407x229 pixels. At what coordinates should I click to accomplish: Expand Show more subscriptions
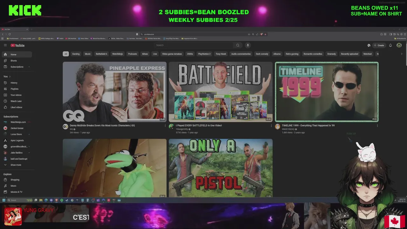pos(17,165)
